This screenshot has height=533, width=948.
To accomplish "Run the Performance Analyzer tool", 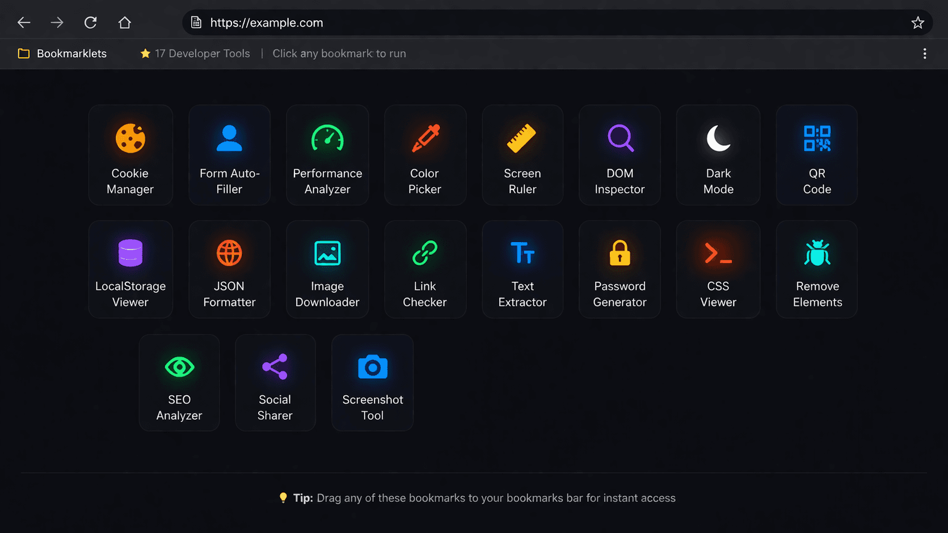I will click(327, 155).
